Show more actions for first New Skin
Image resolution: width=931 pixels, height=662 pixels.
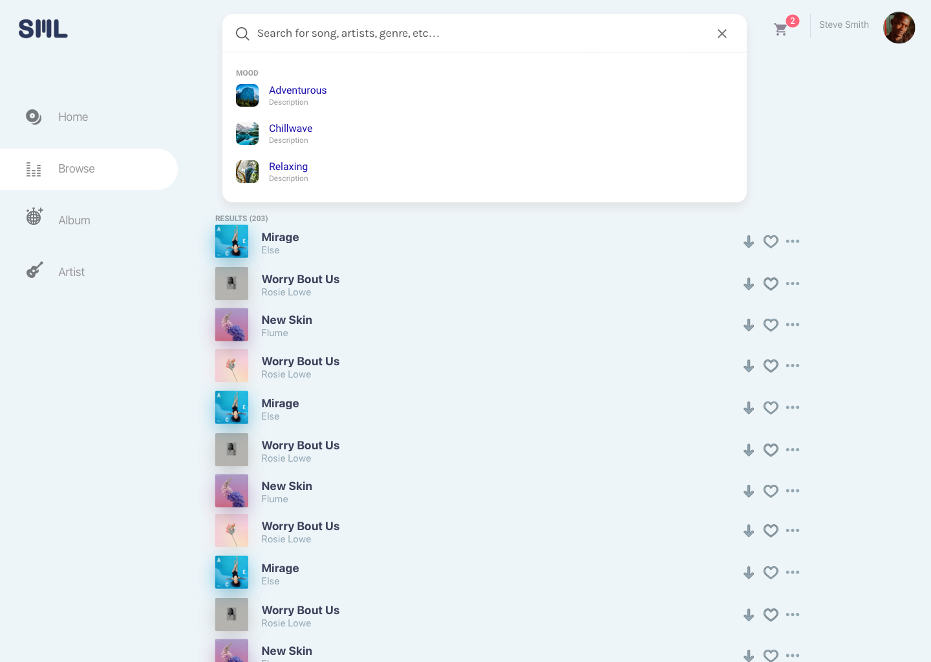793,325
